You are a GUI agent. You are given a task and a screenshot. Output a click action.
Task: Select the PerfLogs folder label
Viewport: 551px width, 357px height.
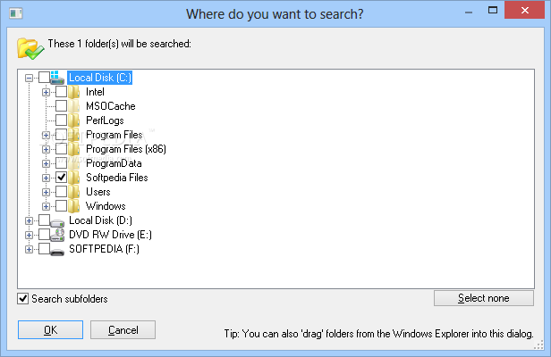(x=105, y=120)
